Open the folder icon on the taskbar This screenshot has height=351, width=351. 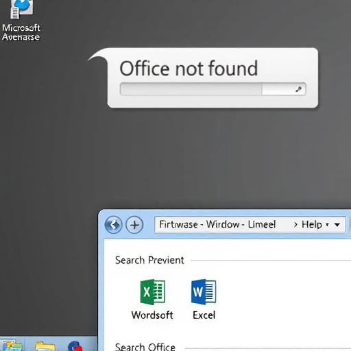click(x=45, y=346)
